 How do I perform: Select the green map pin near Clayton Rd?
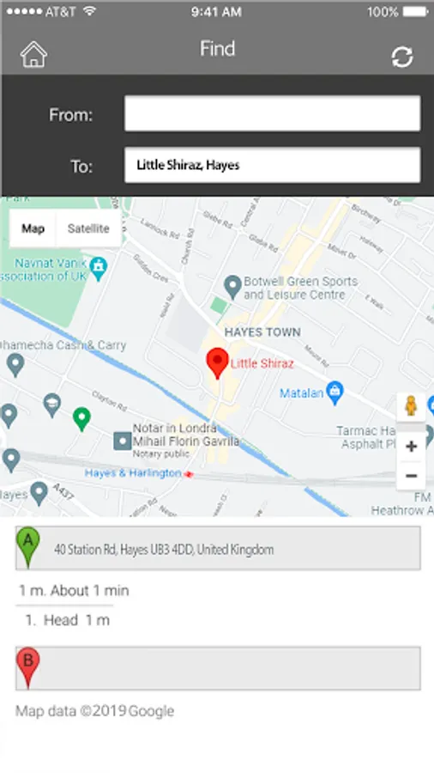[x=81, y=419]
